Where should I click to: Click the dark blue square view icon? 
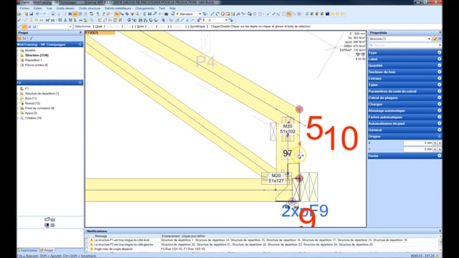pos(327,14)
